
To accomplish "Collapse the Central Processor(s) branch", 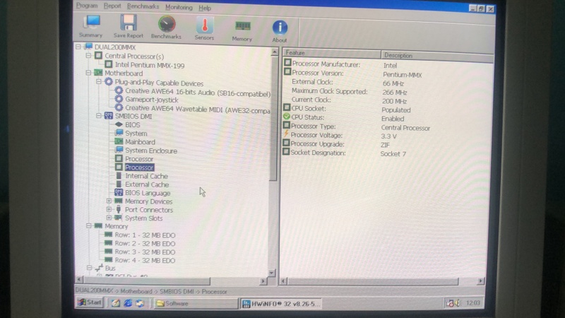I will coord(88,56).
